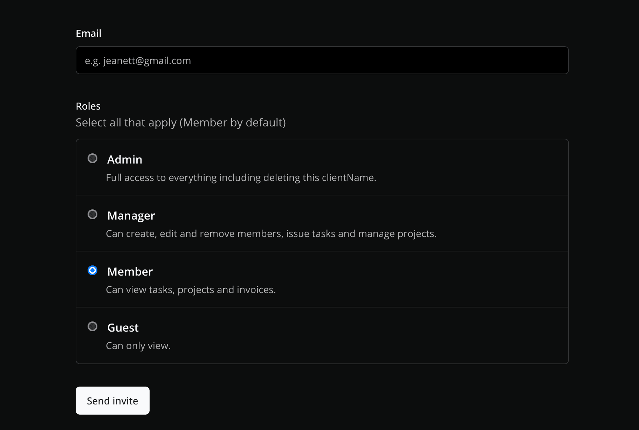This screenshot has width=639, height=430.
Task: Click the Manager role label
Action: (x=131, y=215)
